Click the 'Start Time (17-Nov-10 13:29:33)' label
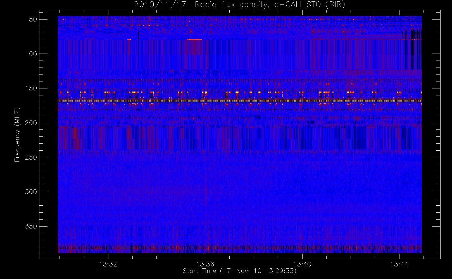This screenshot has width=452, height=279. tap(239, 271)
